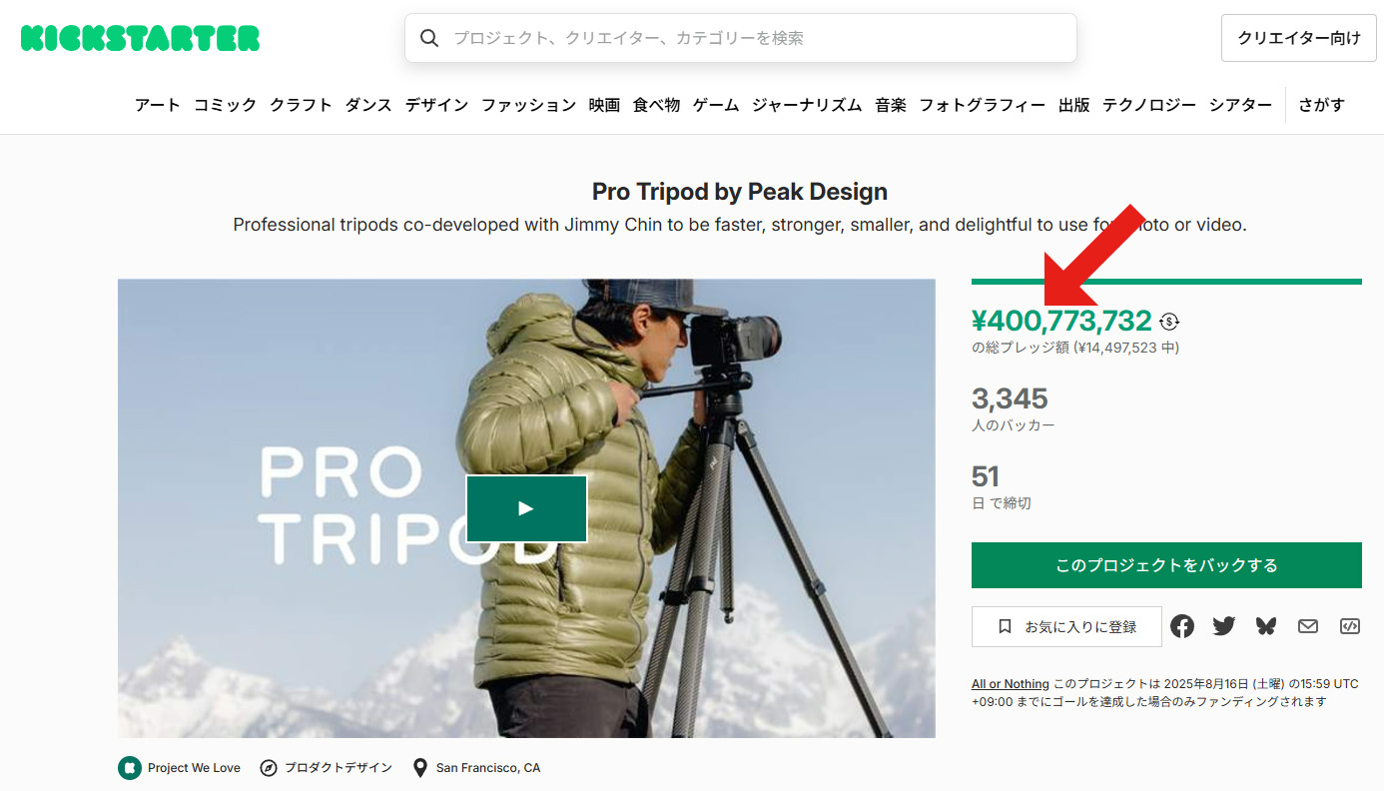Back this project with green button
This screenshot has width=1384, height=791.
point(1166,565)
